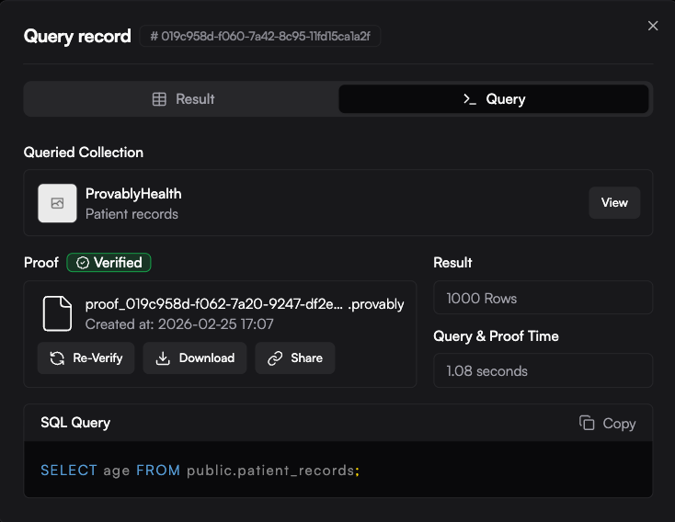This screenshot has height=522, width=675.
Task: Click the green Verified proof badge
Action: 109,263
